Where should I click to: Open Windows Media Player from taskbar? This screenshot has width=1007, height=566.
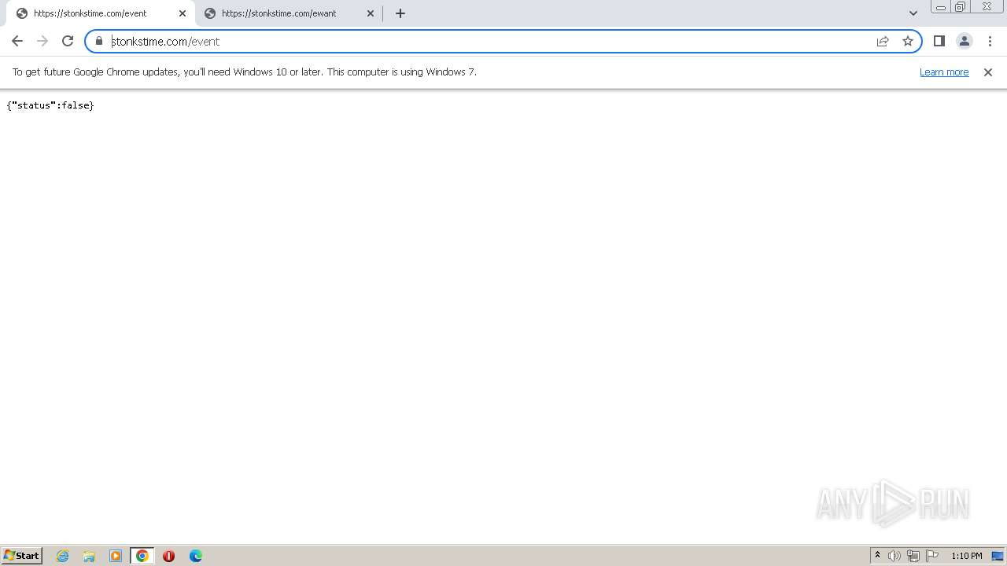(x=116, y=556)
